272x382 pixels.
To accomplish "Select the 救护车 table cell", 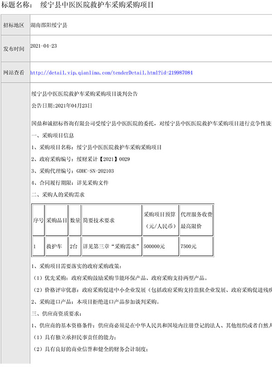I will coord(57,246).
